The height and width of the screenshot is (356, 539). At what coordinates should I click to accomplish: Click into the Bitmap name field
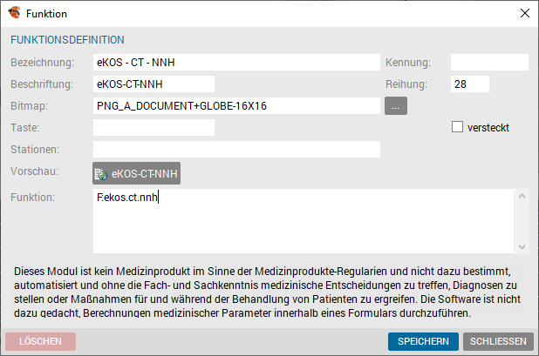(x=236, y=105)
